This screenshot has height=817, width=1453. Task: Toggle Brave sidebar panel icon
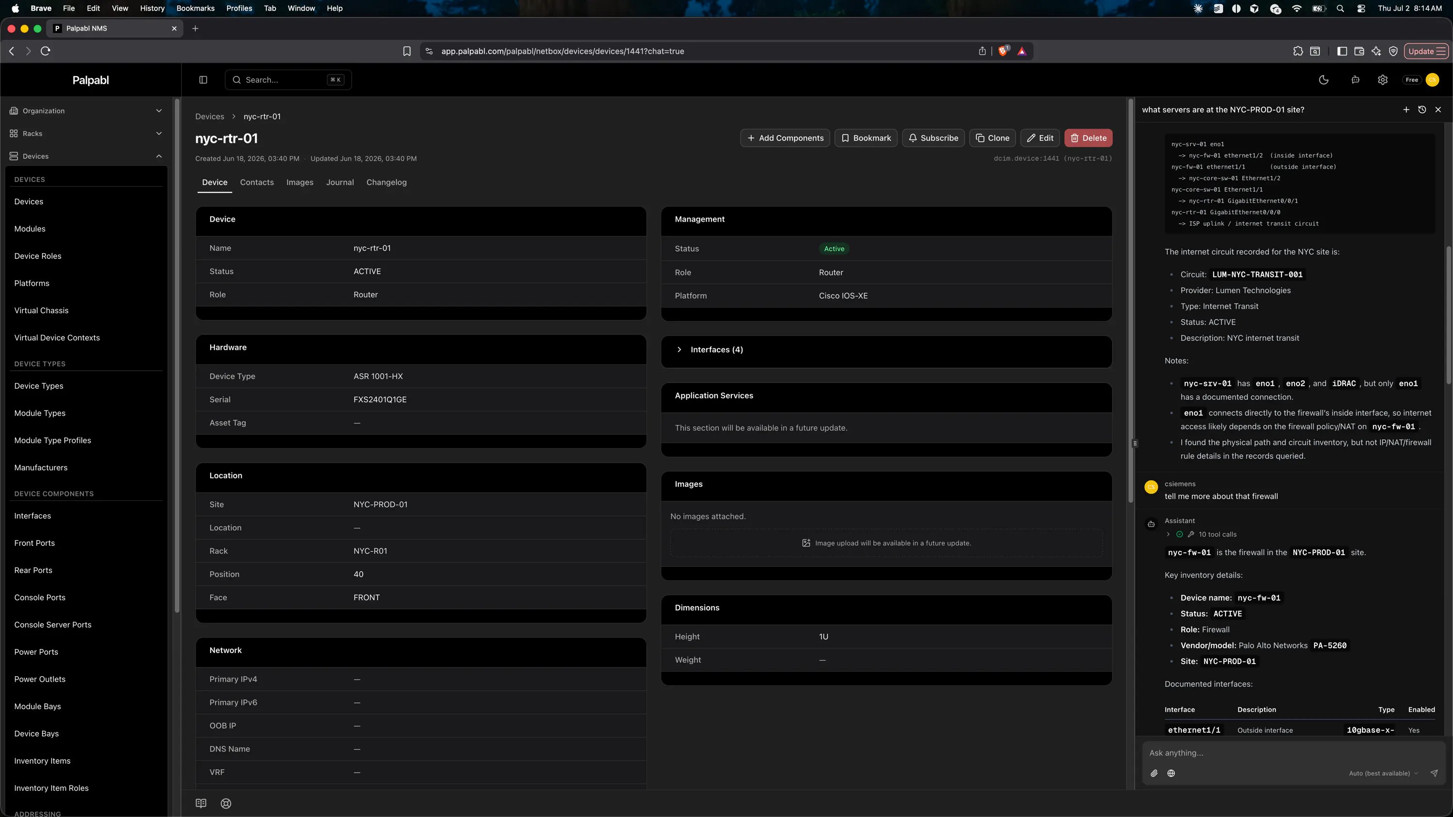(1342, 51)
